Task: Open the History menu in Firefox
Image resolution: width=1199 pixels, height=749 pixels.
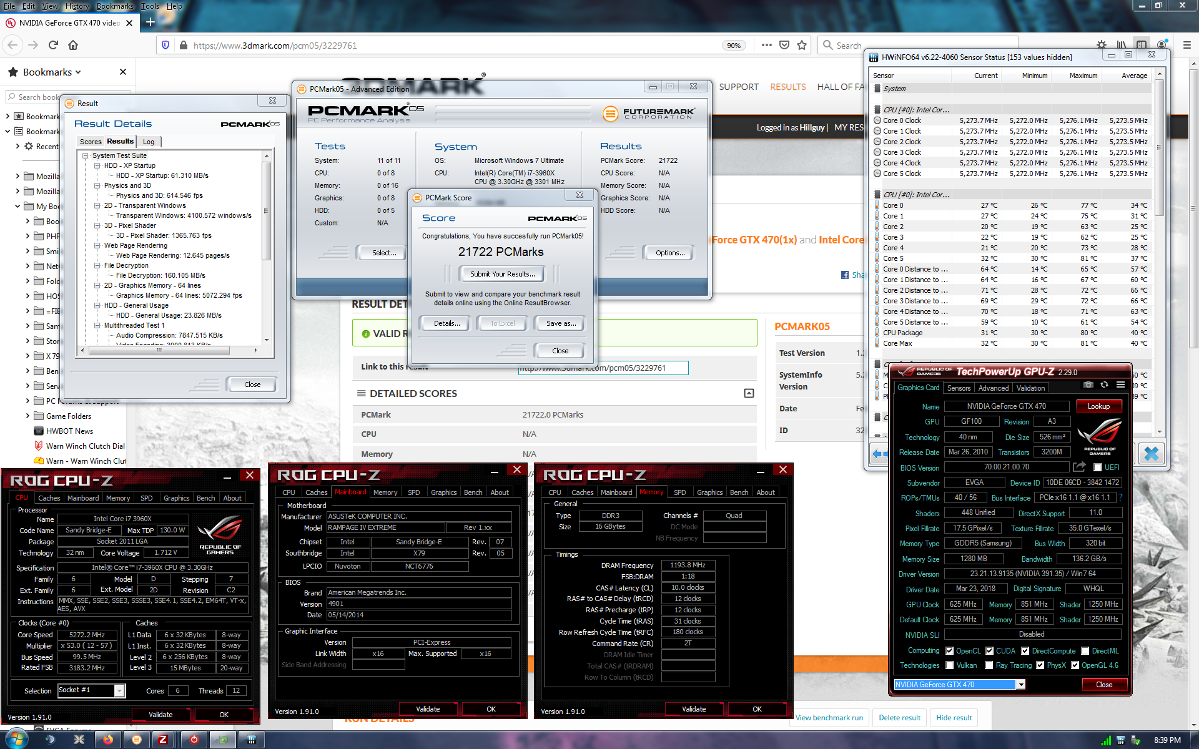Action: (x=77, y=6)
